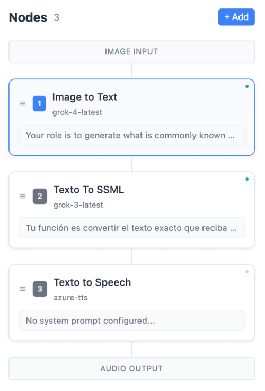Open the AUDIO OUTPUT block
The image size is (265, 391).
(x=132, y=368)
